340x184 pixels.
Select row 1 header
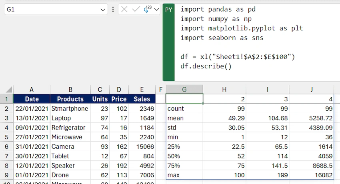coord(6,99)
